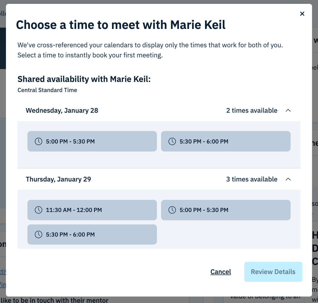
Task: Close the meeting time dialog
Action: tap(302, 14)
